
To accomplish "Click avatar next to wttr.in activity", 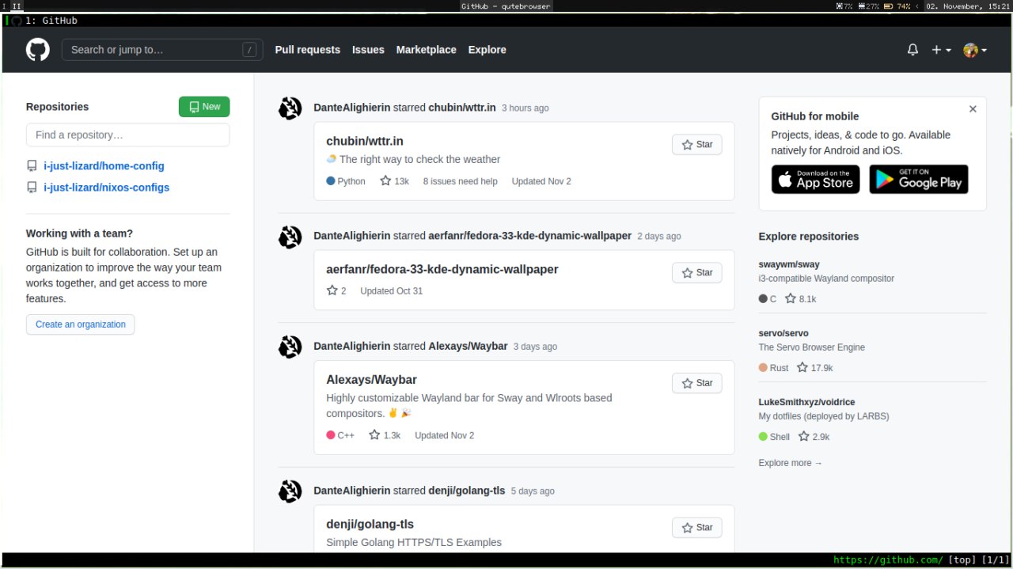I will [290, 108].
